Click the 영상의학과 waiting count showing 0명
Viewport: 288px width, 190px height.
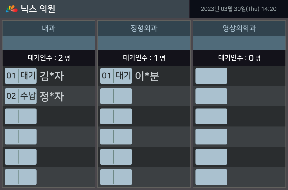coord(239,58)
